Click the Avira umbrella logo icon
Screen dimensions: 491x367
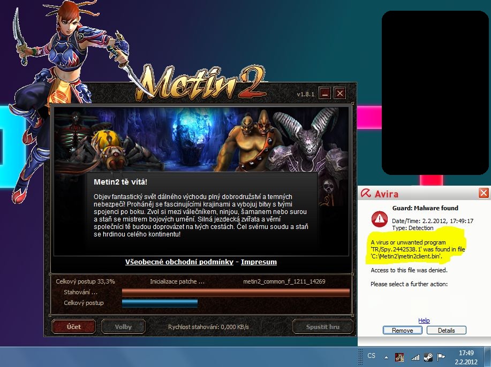[x=365, y=193]
